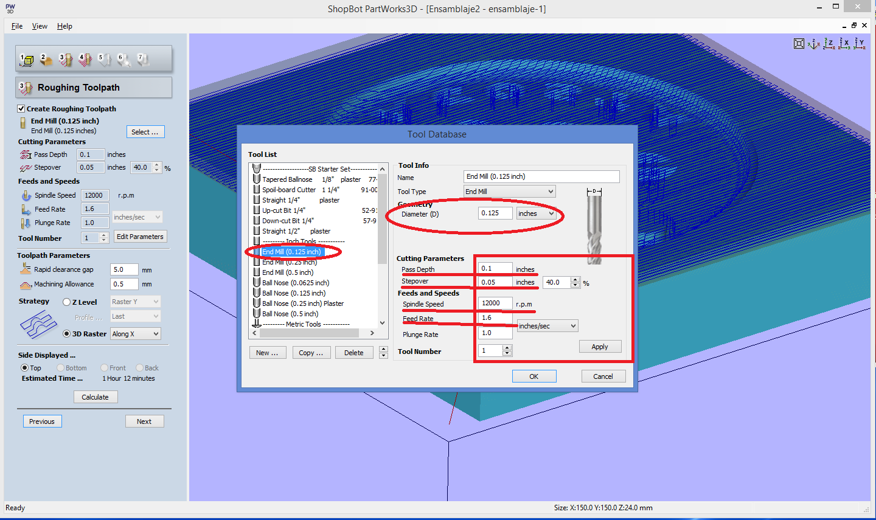Click the Select ... tool button
Viewport: 876px width, 520px height.
(x=145, y=132)
